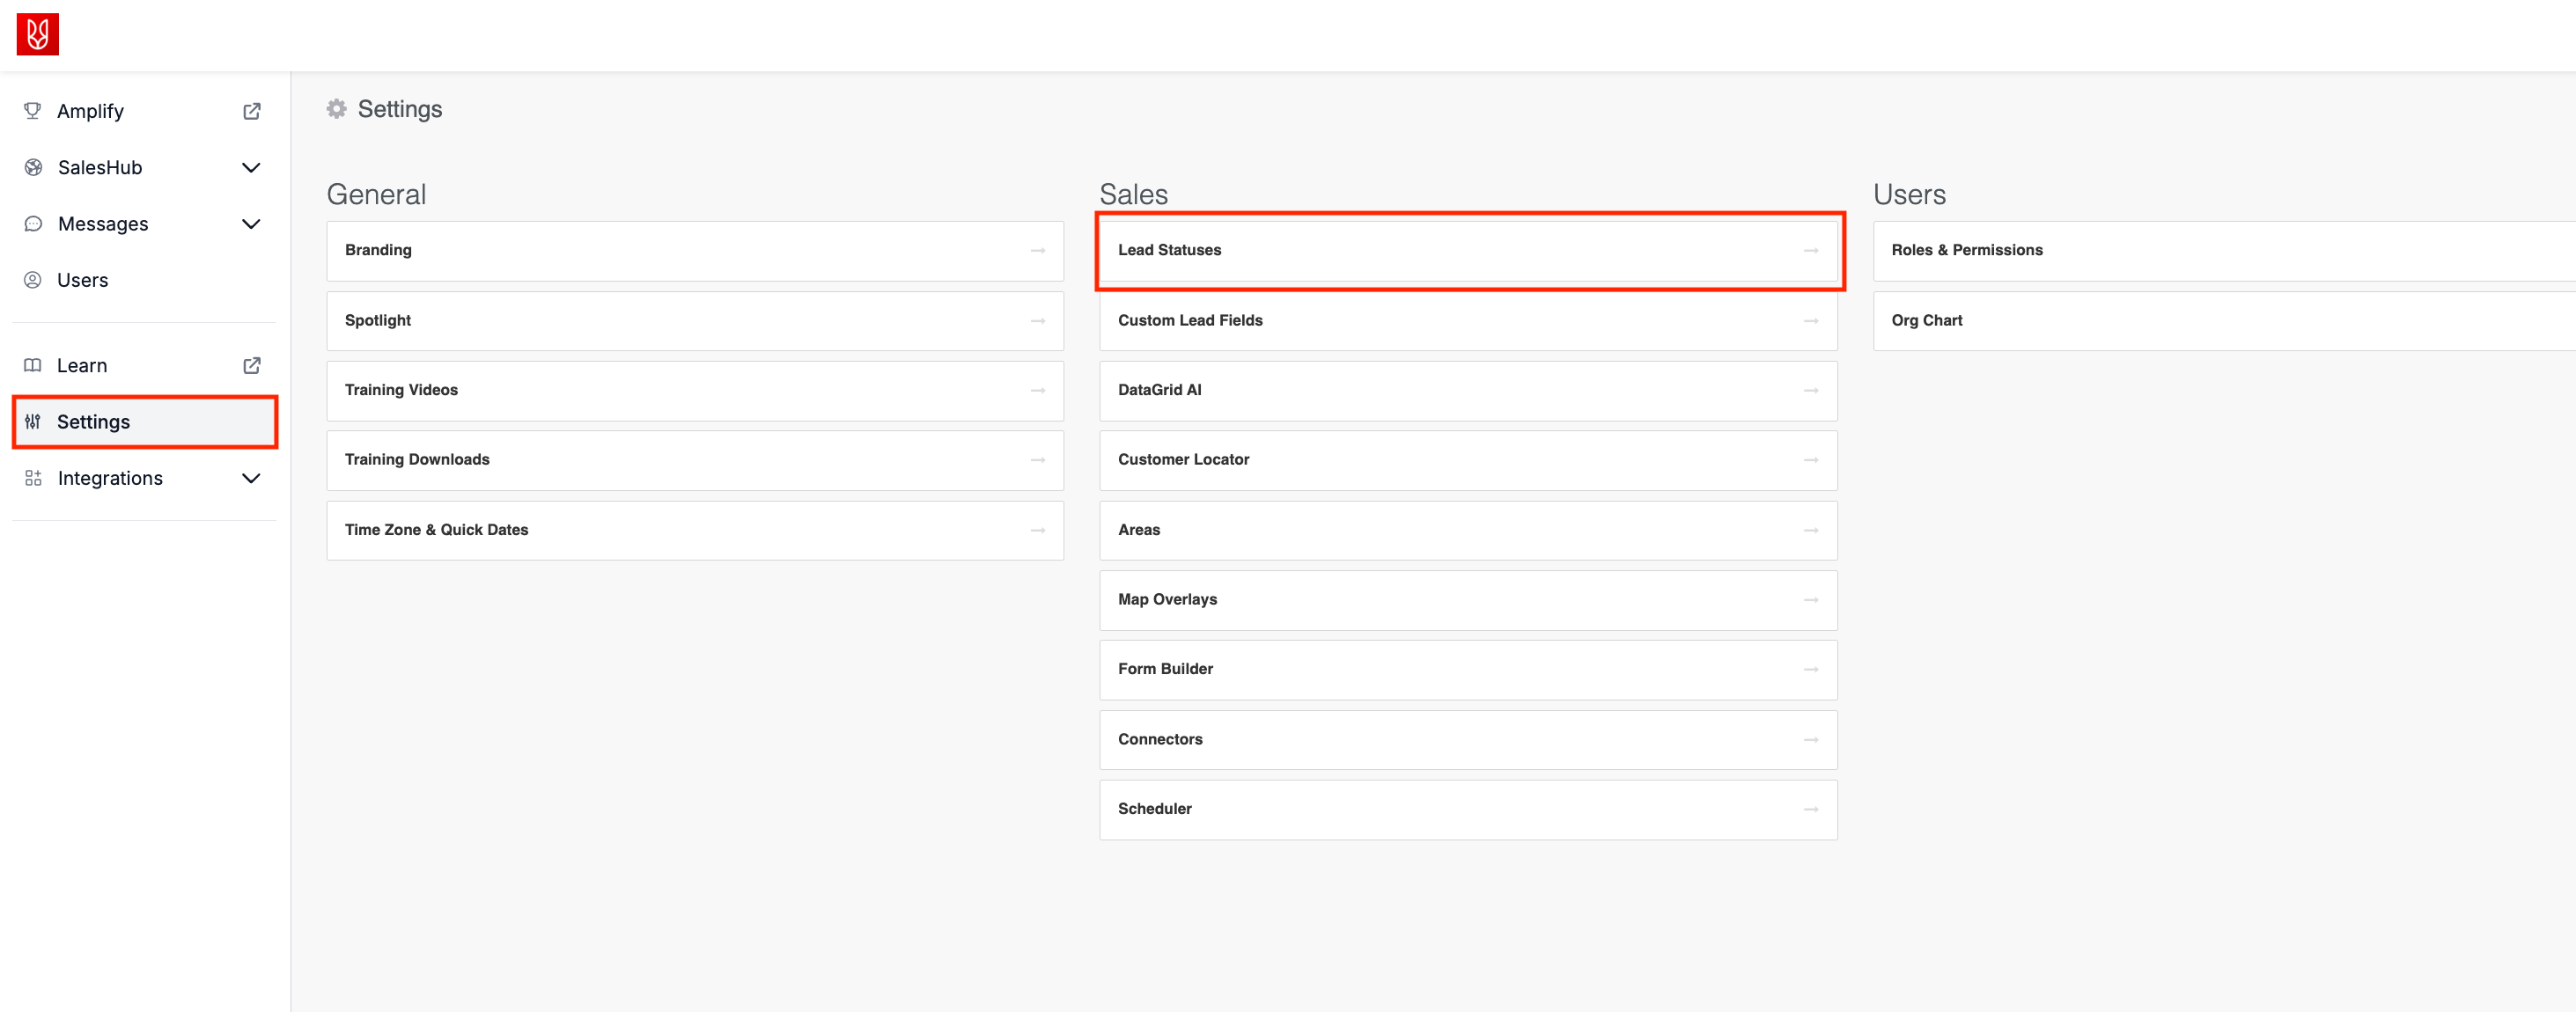Screen dimensions: 2576x1012
Task: Click the arrow on Map Overlays row
Action: pos(1811,600)
